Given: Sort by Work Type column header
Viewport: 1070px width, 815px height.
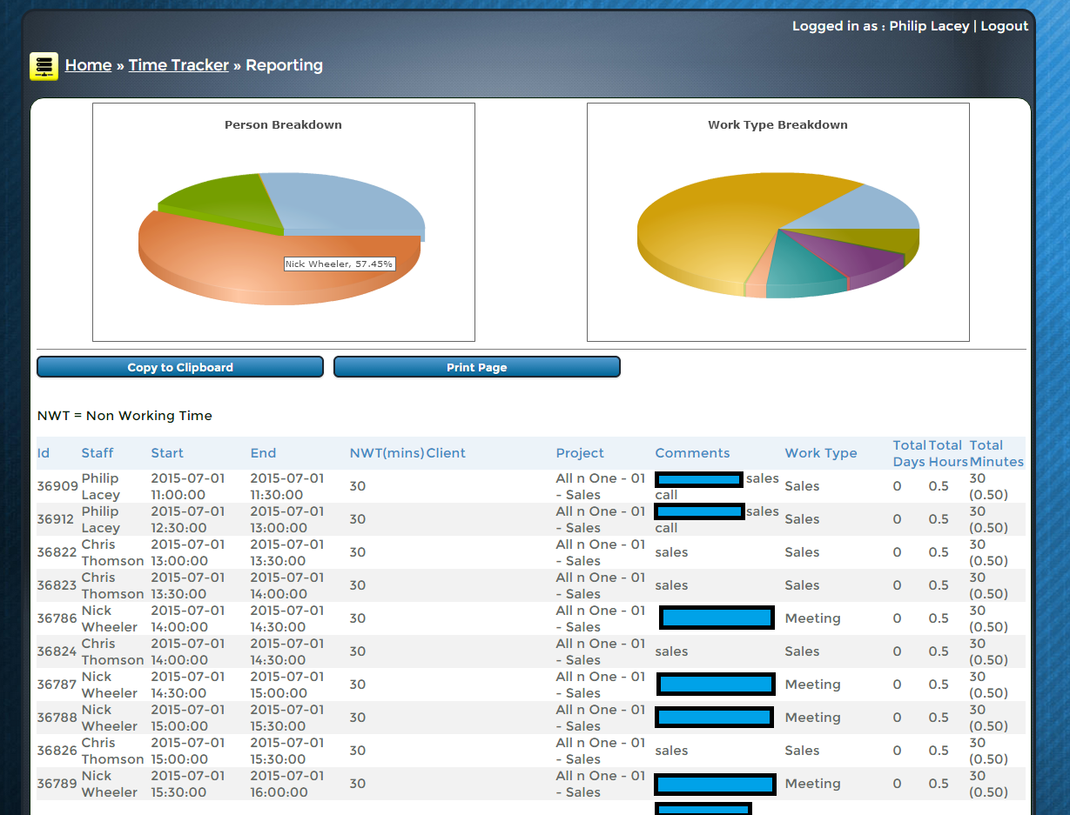Looking at the screenshot, I should click(x=821, y=453).
